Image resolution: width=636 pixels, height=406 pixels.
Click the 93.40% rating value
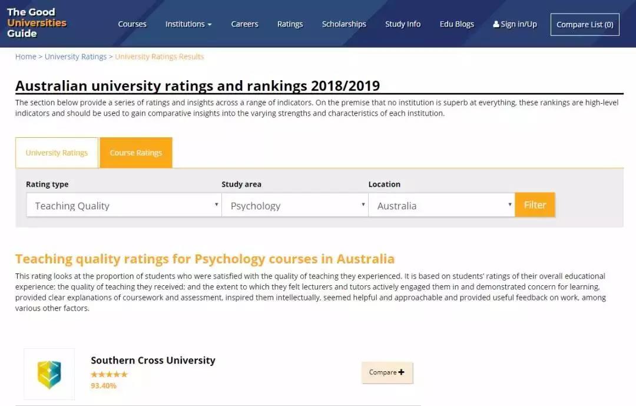pyautogui.click(x=104, y=386)
